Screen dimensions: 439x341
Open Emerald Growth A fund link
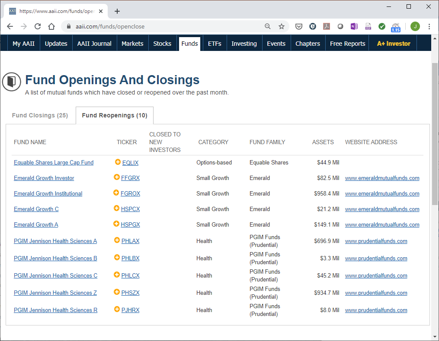36,224
